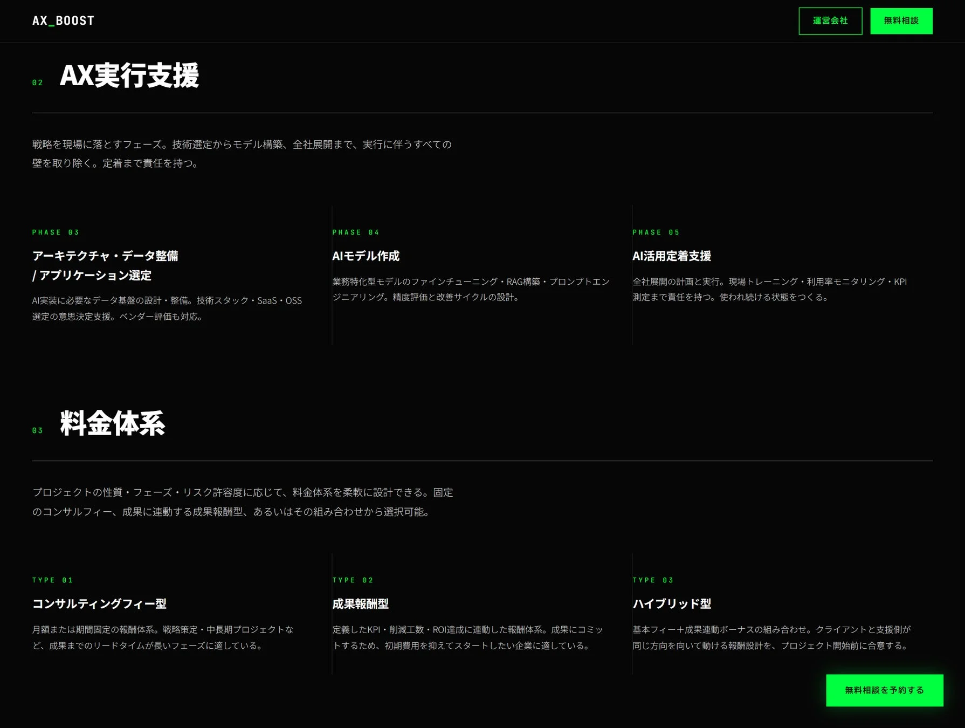Click the TYPE 02 label

click(353, 580)
